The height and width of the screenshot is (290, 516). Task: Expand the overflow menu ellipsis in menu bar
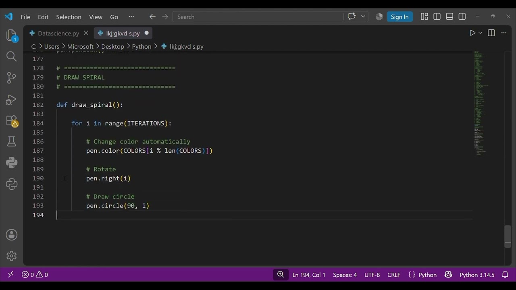(x=131, y=17)
